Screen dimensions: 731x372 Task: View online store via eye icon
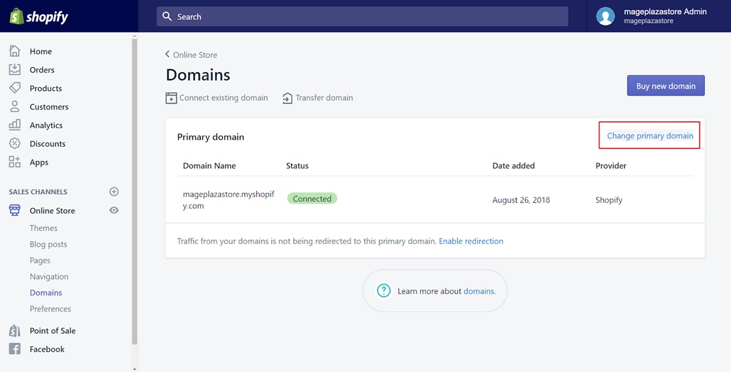114,211
